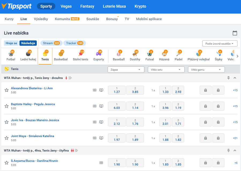Pin the WTA Wuhan dvouhra section

coord(228,78)
